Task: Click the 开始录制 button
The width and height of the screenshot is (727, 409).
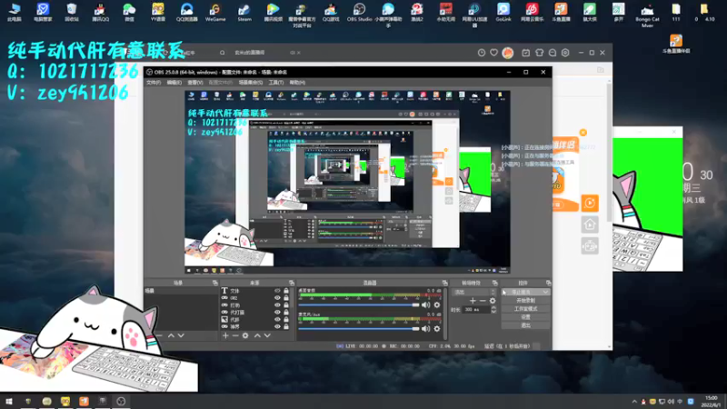Action: [x=525, y=301]
